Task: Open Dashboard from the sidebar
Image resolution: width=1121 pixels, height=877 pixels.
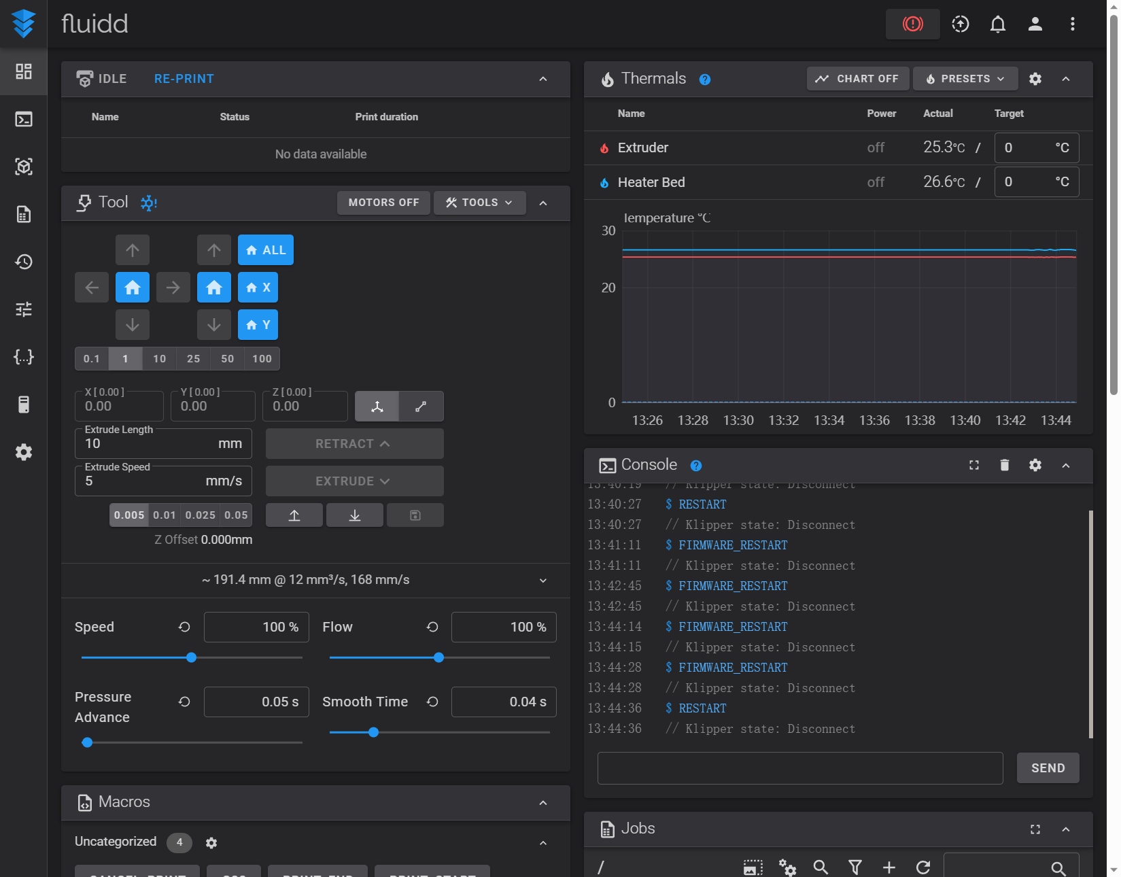Action: click(x=24, y=71)
